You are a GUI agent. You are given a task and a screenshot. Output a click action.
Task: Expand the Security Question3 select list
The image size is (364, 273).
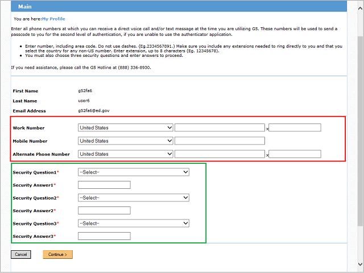tap(134, 224)
